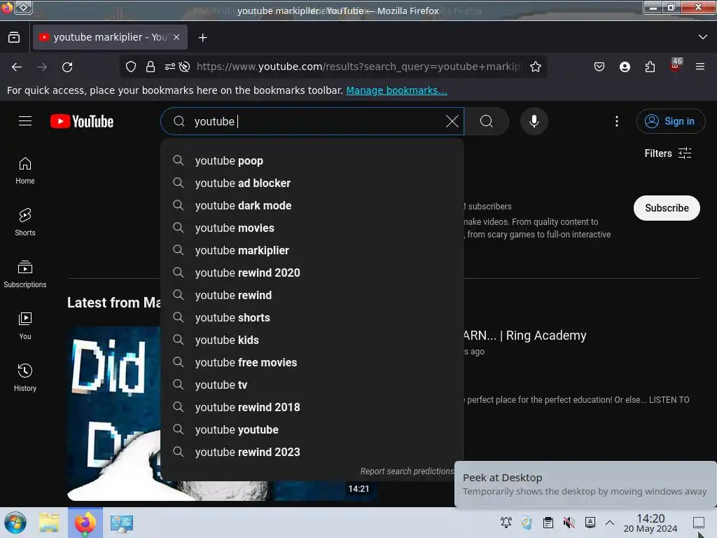The image size is (717, 538).
Task: Expand list all tabs dropdown
Action: [x=703, y=37]
